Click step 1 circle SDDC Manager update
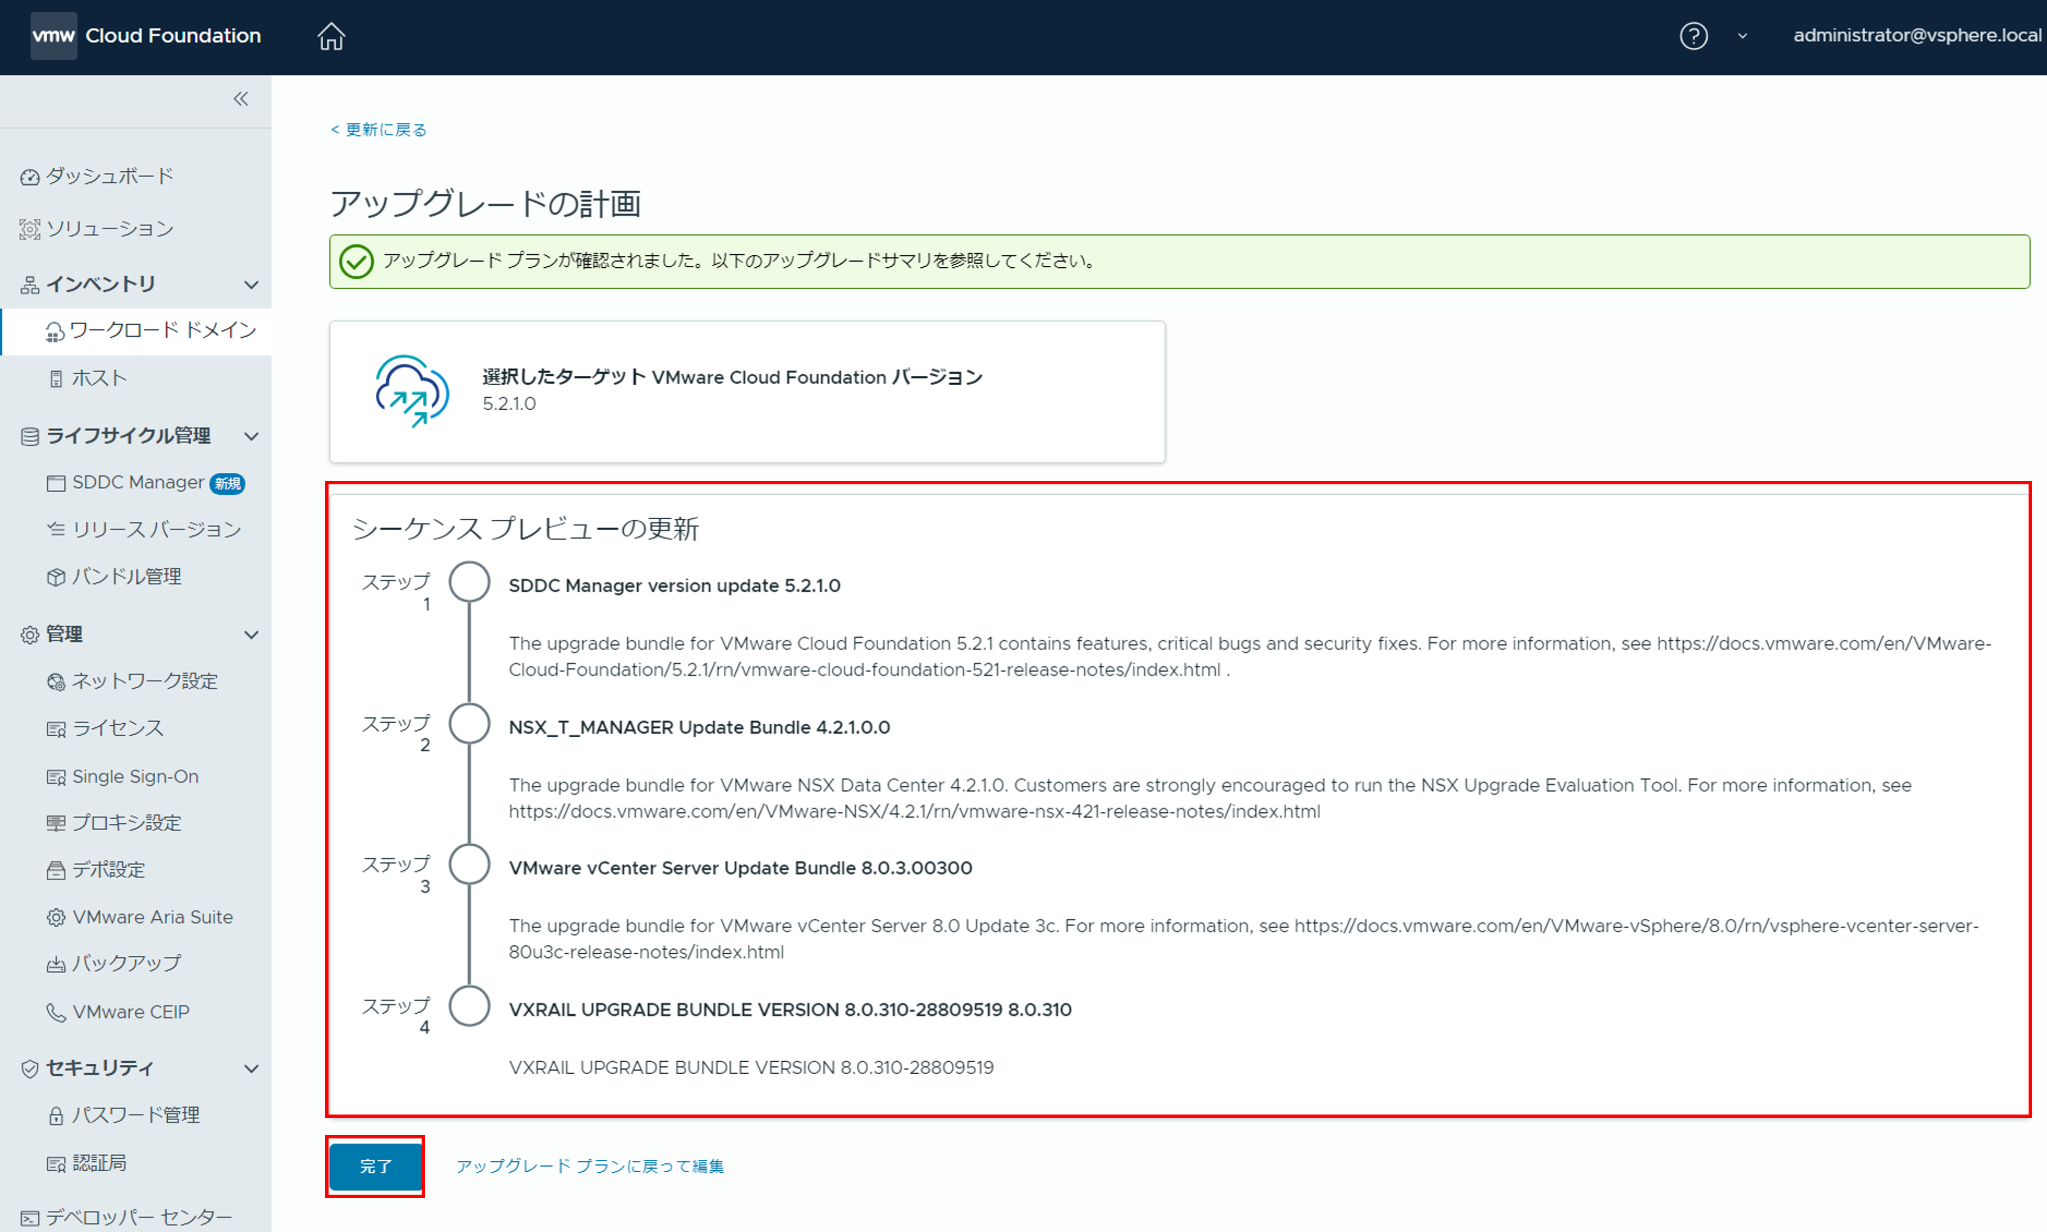 pos(470,582)
